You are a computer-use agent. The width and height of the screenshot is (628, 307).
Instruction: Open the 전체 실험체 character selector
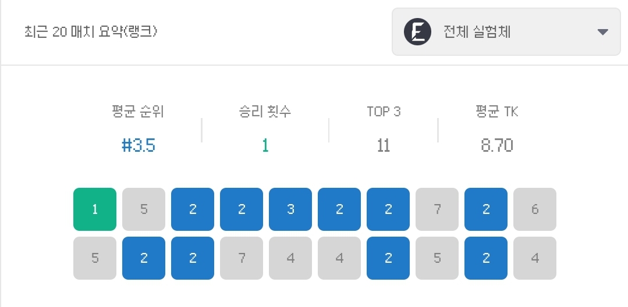506,31
